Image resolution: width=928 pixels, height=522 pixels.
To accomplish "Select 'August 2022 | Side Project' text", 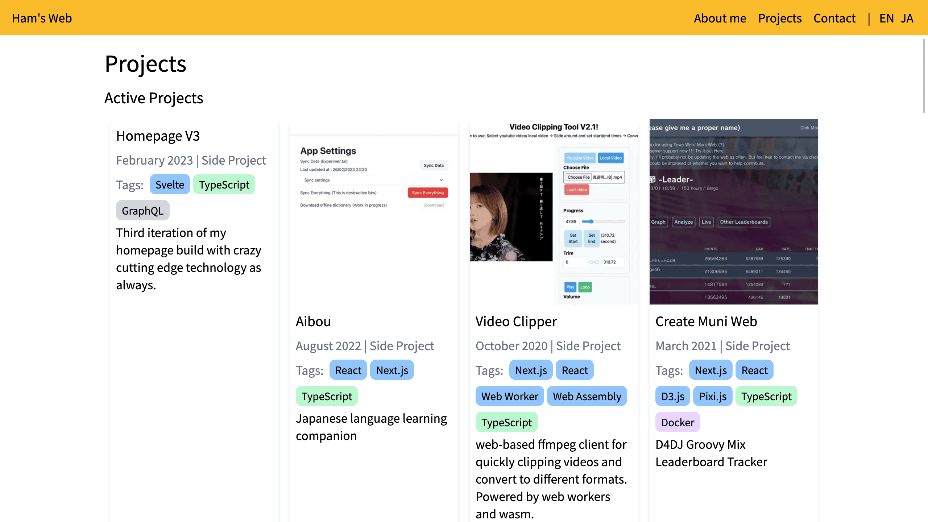I will [x=365, y=346].
